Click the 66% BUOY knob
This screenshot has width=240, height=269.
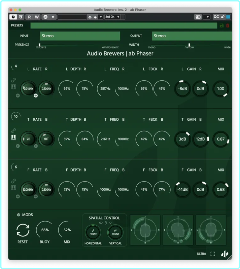point(45,230)
